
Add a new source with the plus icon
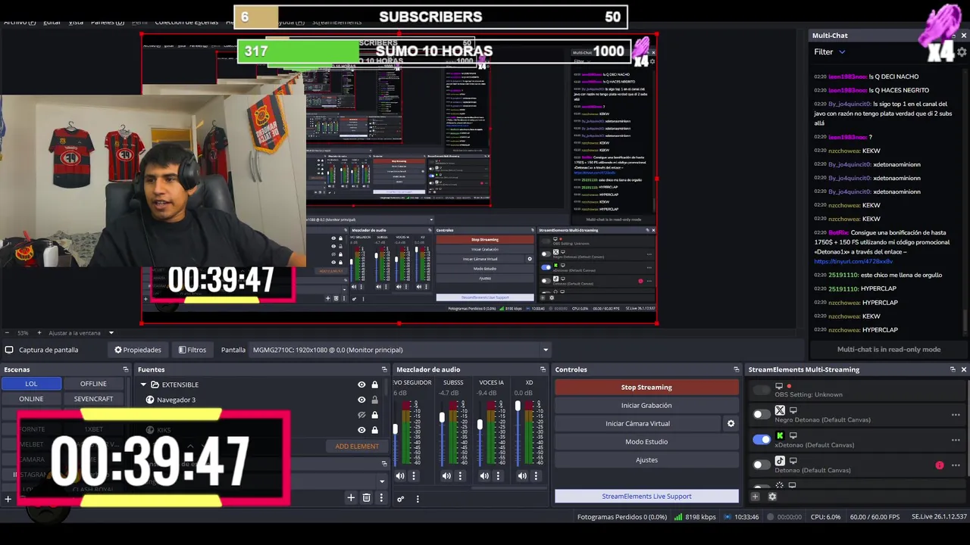(351, 497)
